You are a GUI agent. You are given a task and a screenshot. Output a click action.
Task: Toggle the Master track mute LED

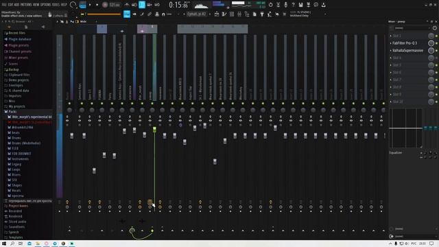tap(69, 104)
